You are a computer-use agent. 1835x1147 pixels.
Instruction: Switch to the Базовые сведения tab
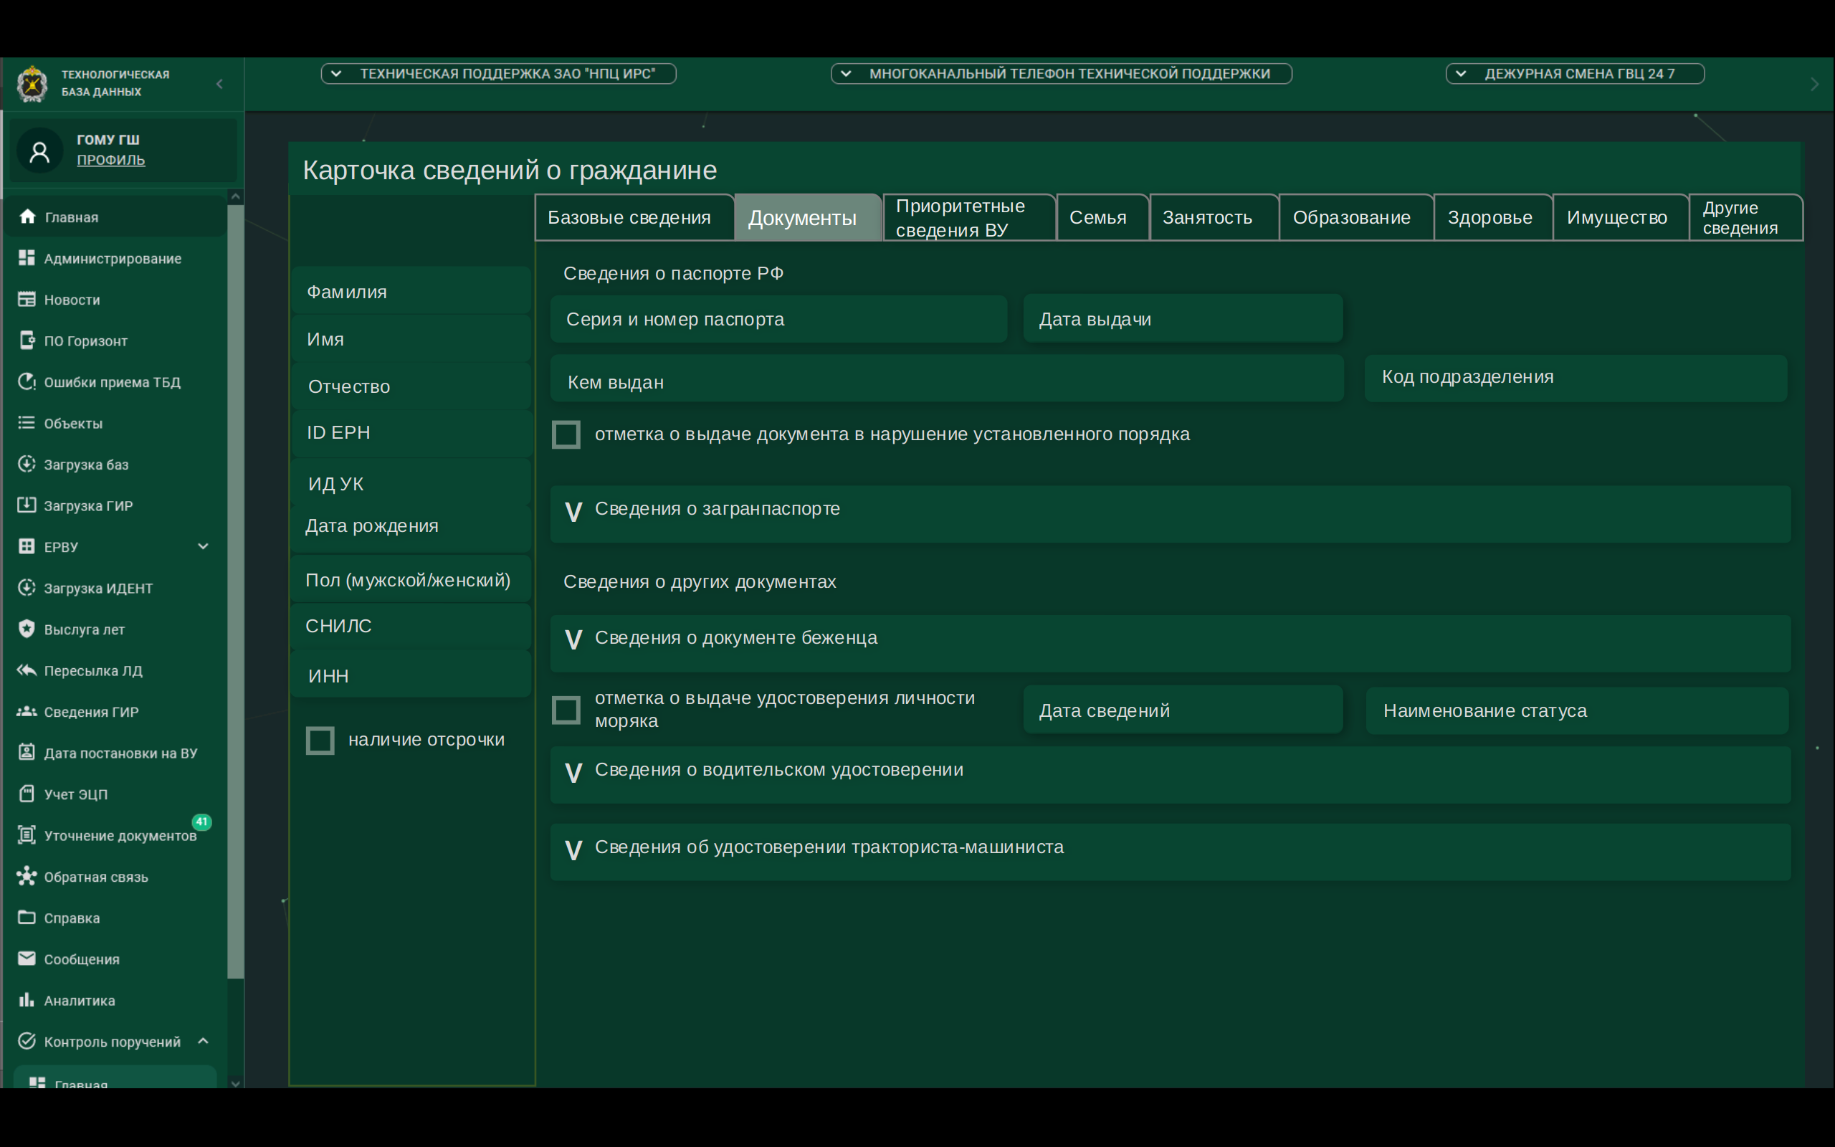click(x=629, y=218)
